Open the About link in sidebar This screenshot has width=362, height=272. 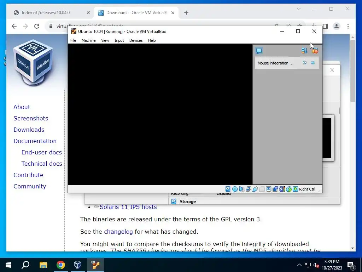click(x=22, y=107)
